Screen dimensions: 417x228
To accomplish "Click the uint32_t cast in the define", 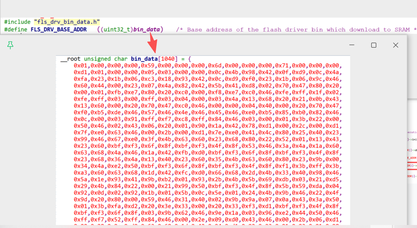I will pos(117,30).
